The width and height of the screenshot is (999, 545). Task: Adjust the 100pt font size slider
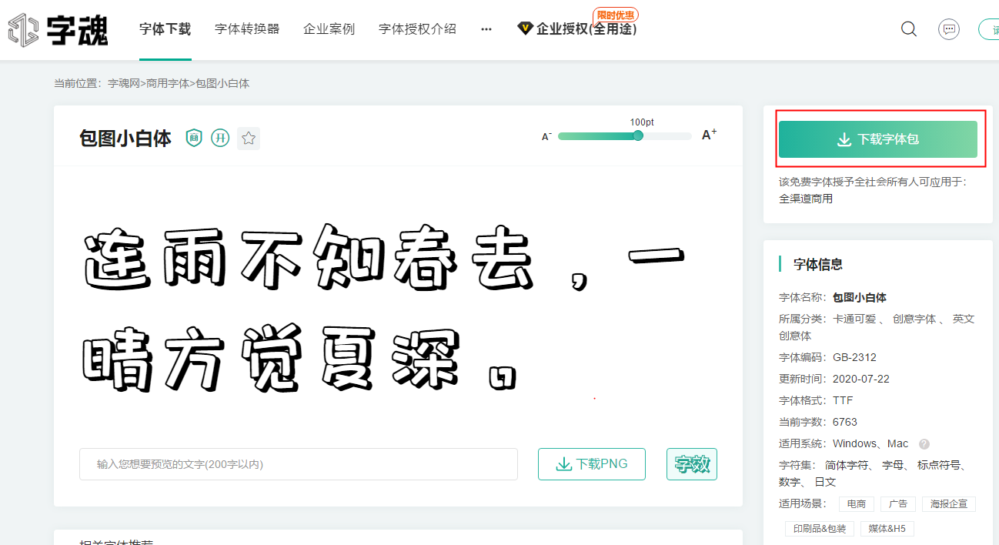(638, 135)
